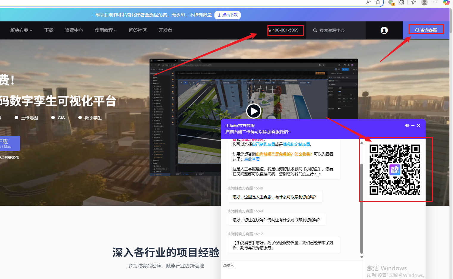This screenshot has height=279, width=453.
Task: Click the chat scrollbar down arrow
Action: click(362, 257)
